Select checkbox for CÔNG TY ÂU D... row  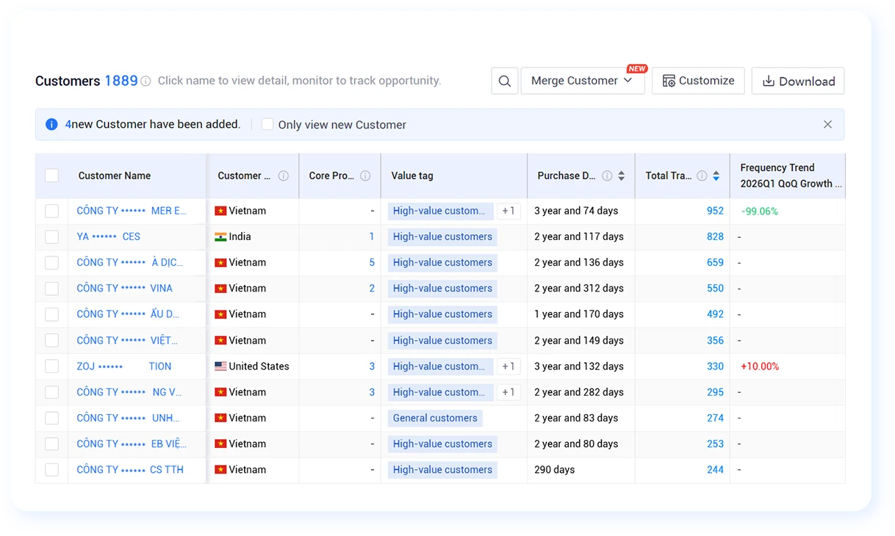(51, 314)
